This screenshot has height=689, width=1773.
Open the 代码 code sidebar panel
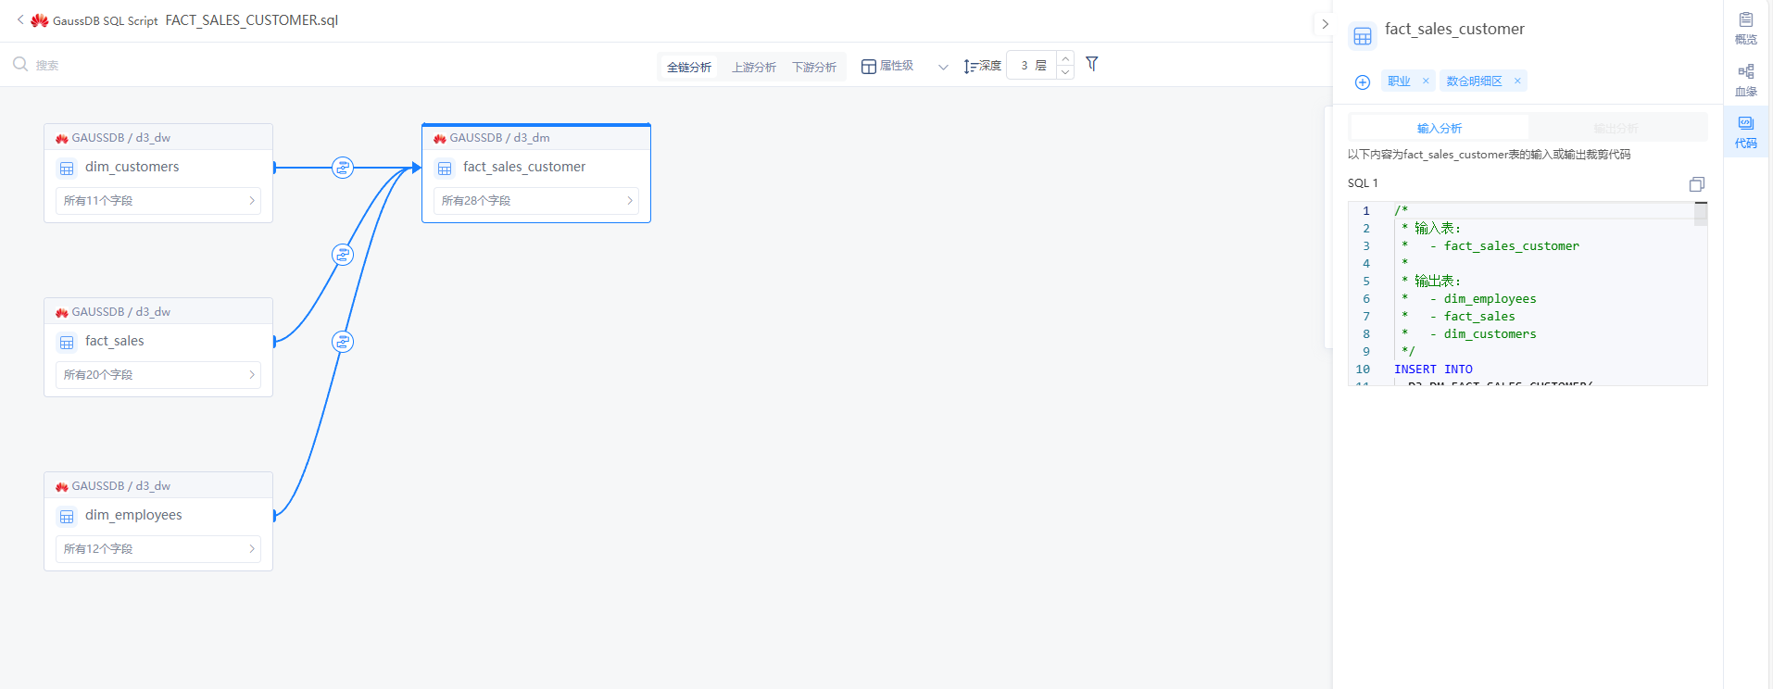pyautogui.click(x=1746, y=132)
